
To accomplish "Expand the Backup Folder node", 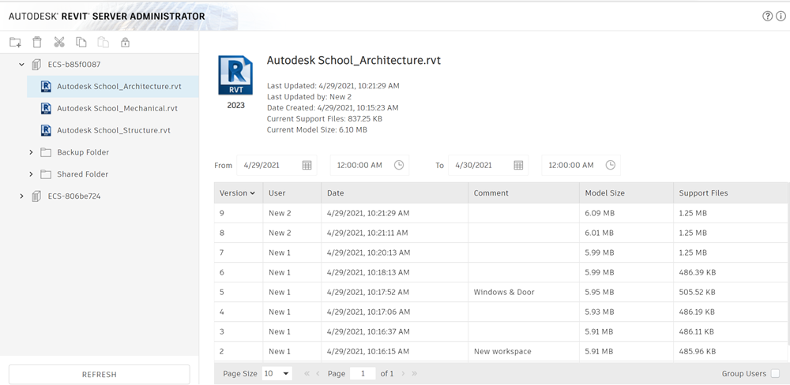I will [32, 152].
